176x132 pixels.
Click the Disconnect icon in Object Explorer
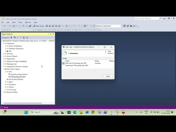pos(15,38)
